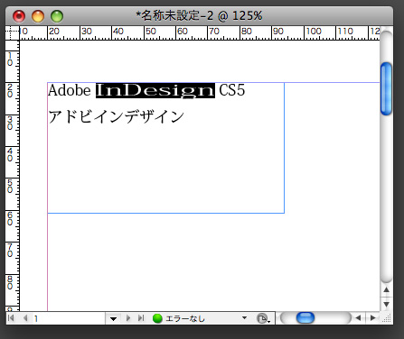Go to the last page arrow
This screenshot has width=404, height=339.
(141, 318)
